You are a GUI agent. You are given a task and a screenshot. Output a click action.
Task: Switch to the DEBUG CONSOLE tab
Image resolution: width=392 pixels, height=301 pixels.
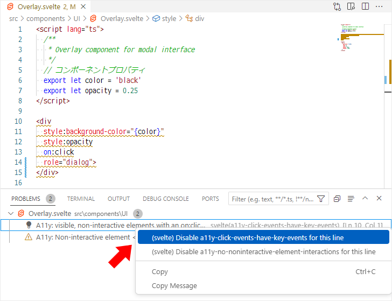point(166,199)
